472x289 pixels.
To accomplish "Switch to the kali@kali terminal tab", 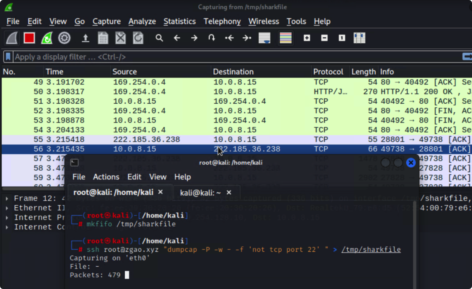I will 200,193.
